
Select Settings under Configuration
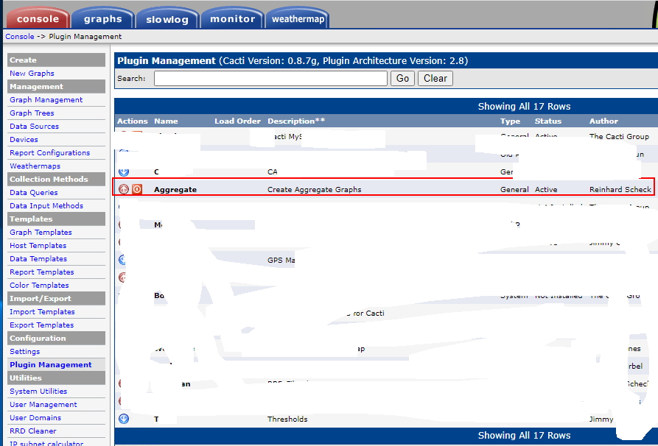24,352
